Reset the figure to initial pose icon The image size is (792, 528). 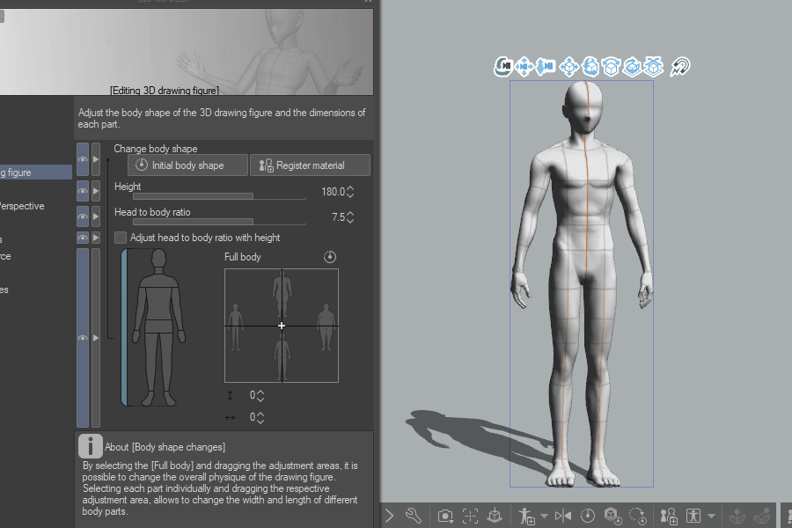click(588, 516)
